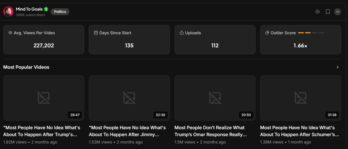Open the 28:47 video thumbnail

tap(44, 98)
